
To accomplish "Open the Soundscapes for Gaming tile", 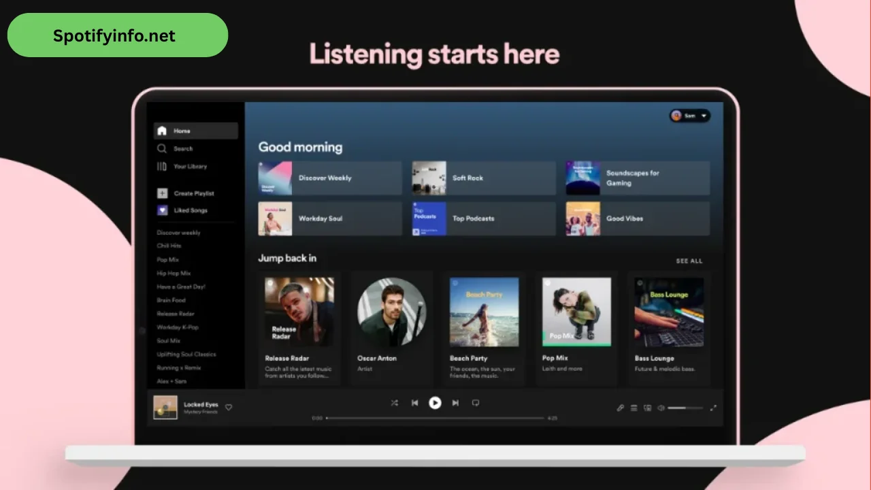I will (x=638, y=178).
